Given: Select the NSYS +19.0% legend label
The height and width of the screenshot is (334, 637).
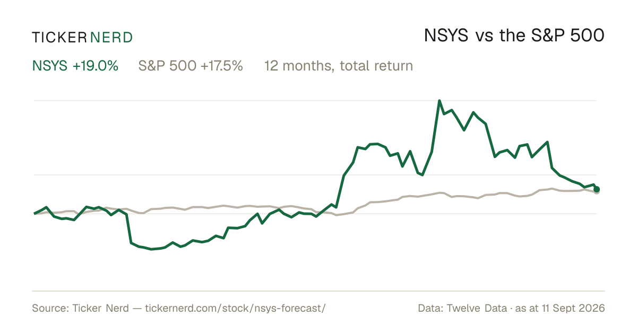Looking at the screenshot, I should click(x=75, y=66).
